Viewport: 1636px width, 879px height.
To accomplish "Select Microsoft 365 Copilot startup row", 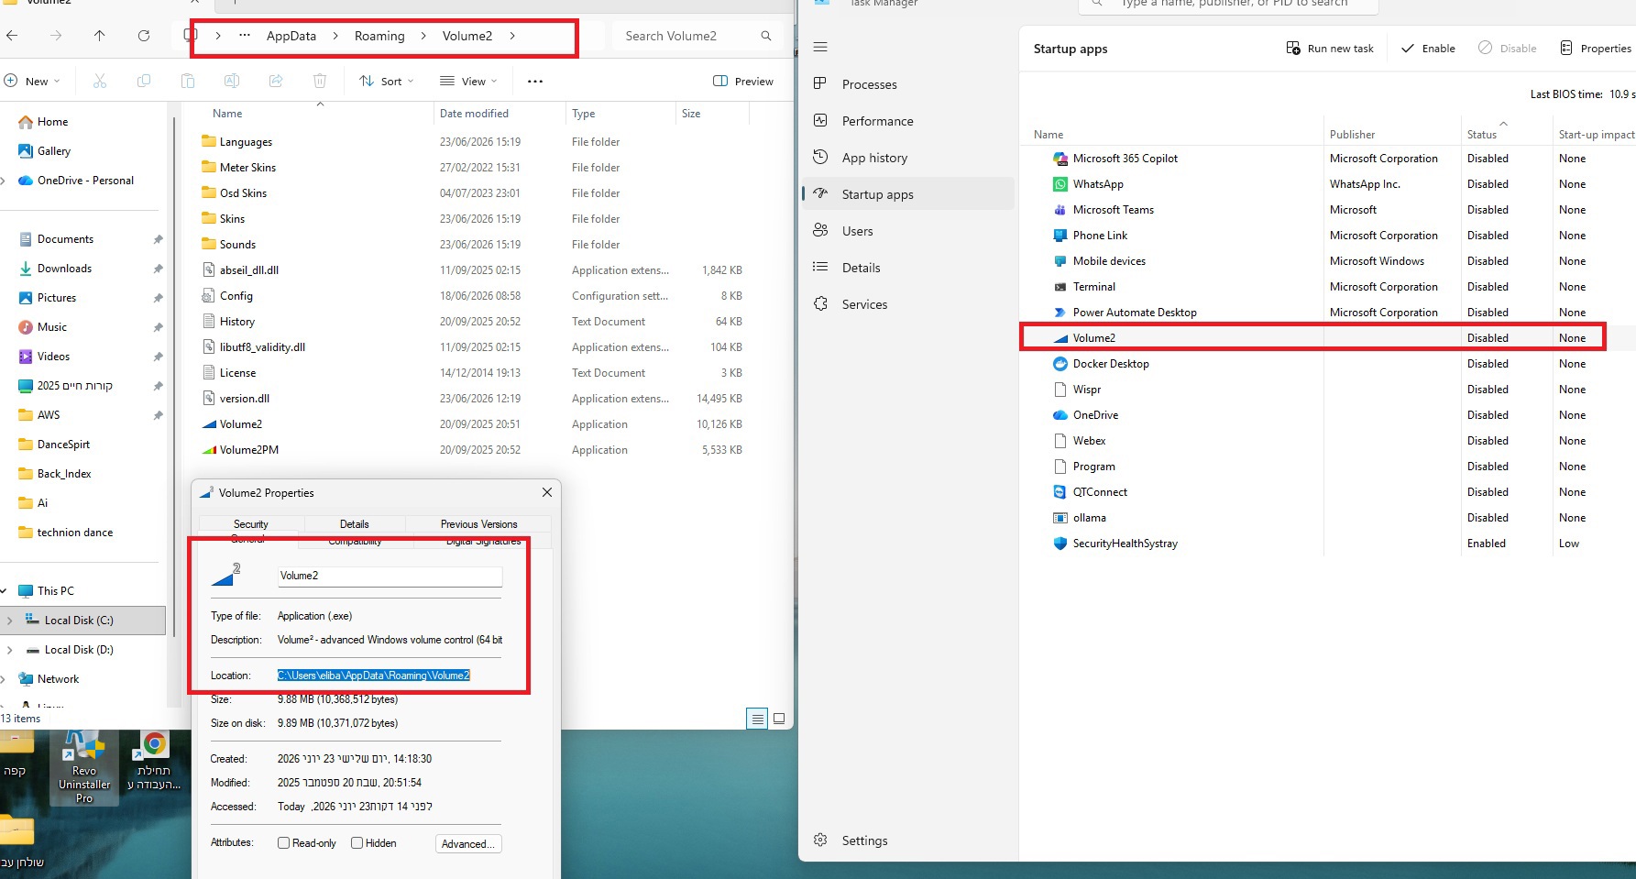I will pos(1327,159).
